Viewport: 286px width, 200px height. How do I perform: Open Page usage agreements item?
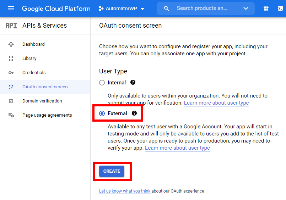pyautogui.click(x=47, y=115)
